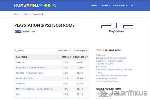Open Naruto Shippuden Ultimate Ninja 5 link
The image size is (150, 99).
[113, 75]
